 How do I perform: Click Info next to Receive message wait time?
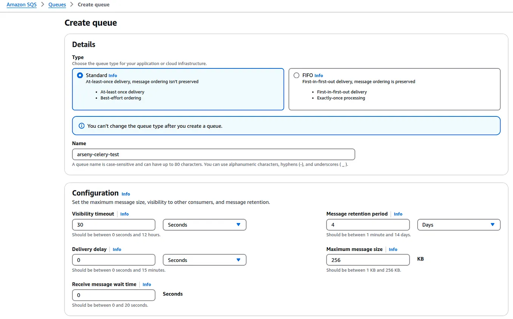click(x=147, y=284)
